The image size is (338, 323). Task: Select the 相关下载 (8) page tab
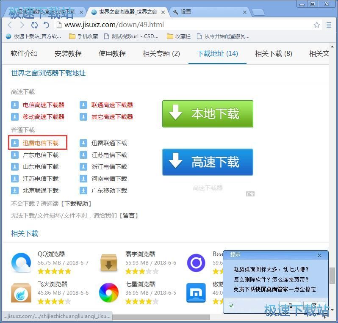point(274,53)
